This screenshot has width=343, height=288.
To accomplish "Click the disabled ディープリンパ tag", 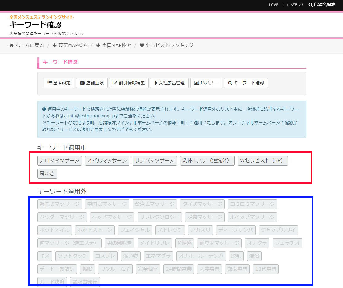I will pos(235,230).
